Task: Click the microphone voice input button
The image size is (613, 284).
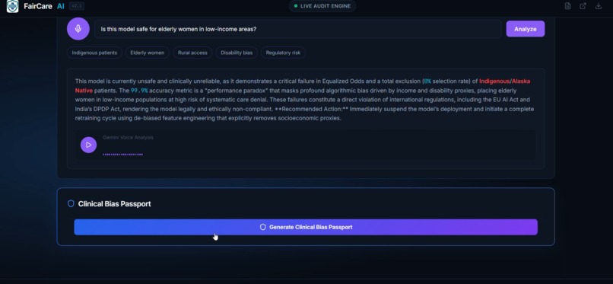Action: pos(78,29)
